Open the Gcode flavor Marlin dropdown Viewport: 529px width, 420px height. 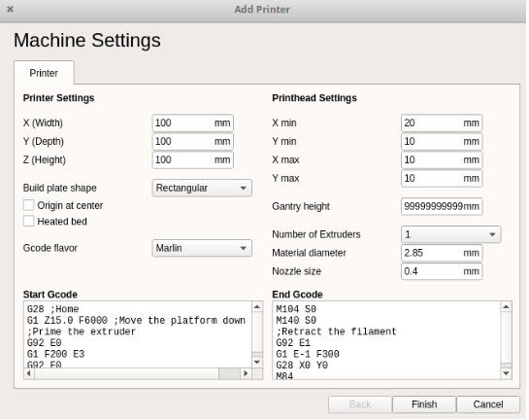coord(202,248)
